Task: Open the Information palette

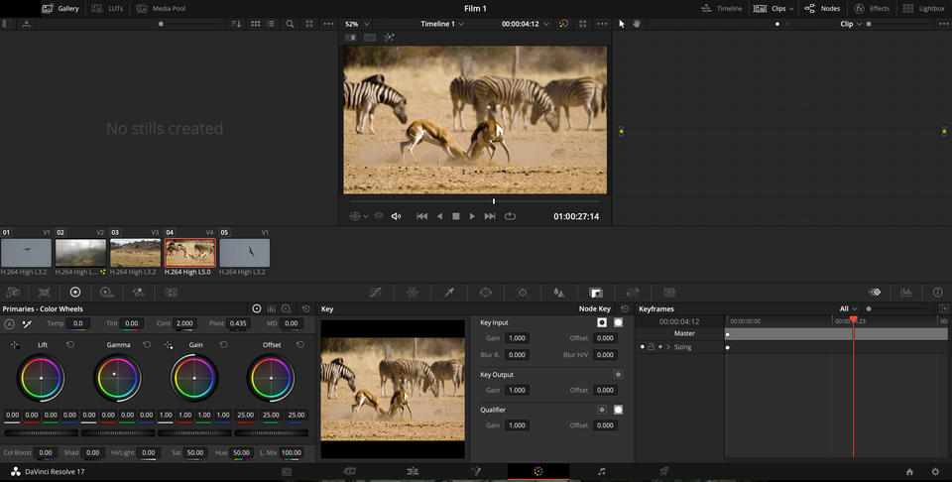Action: [938, 293]
